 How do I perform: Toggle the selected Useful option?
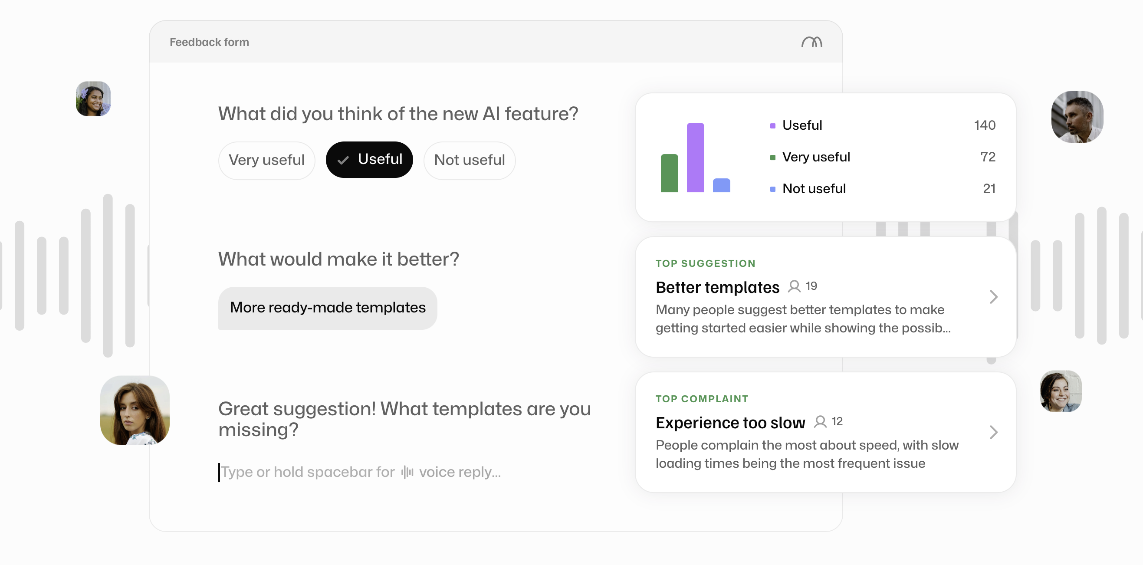click(x=369, y=160)
